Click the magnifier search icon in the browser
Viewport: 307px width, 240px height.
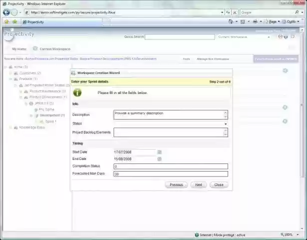pos(297,12)
